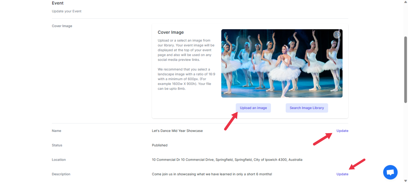The image size is (408, 184).
Task: Select 'Let's Dance Mid Year Showcase' text
Action: [177, 131]
